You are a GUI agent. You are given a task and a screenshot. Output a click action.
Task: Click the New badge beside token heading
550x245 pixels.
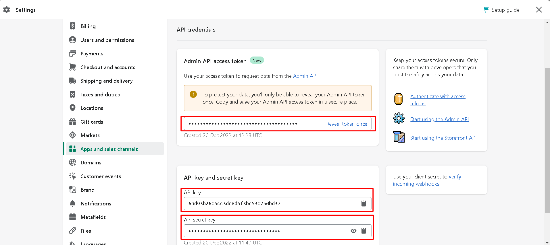[x=257, y=60]
